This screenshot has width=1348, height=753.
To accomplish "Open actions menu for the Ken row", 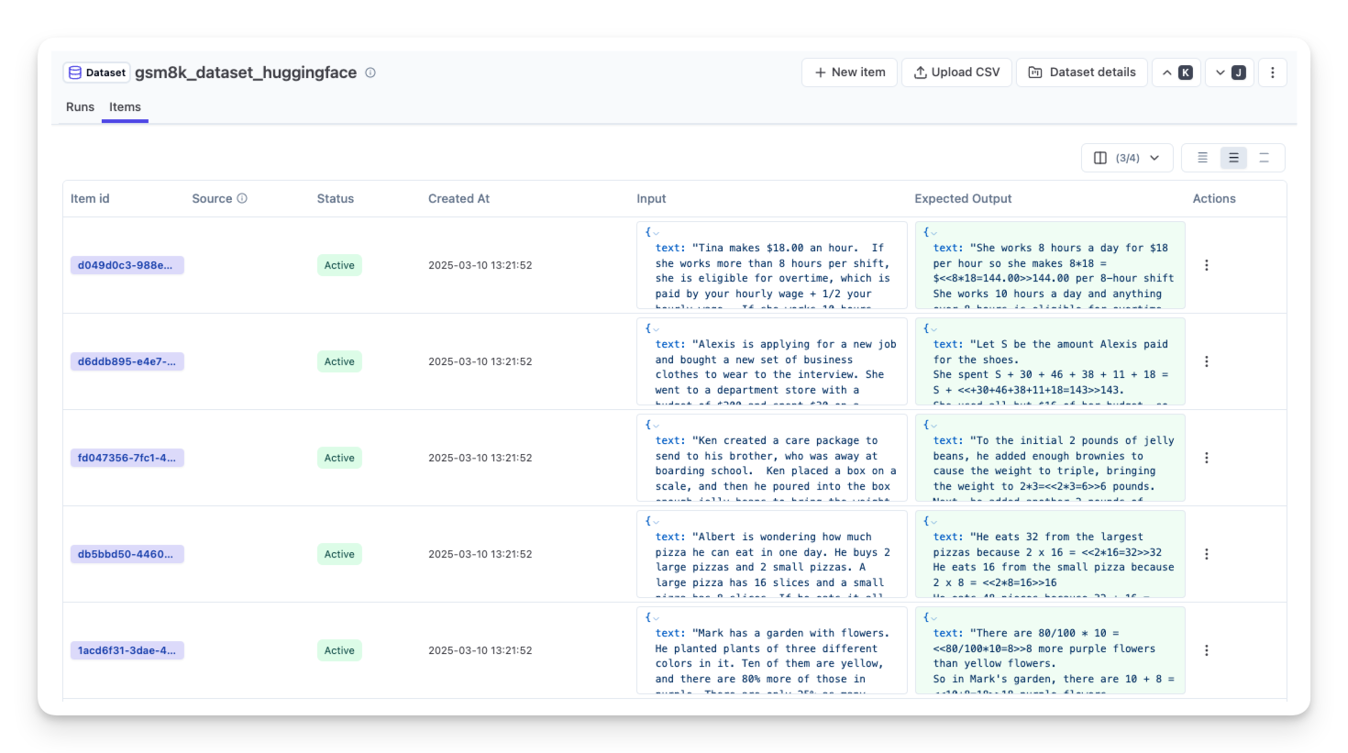I will point(1206,458).
